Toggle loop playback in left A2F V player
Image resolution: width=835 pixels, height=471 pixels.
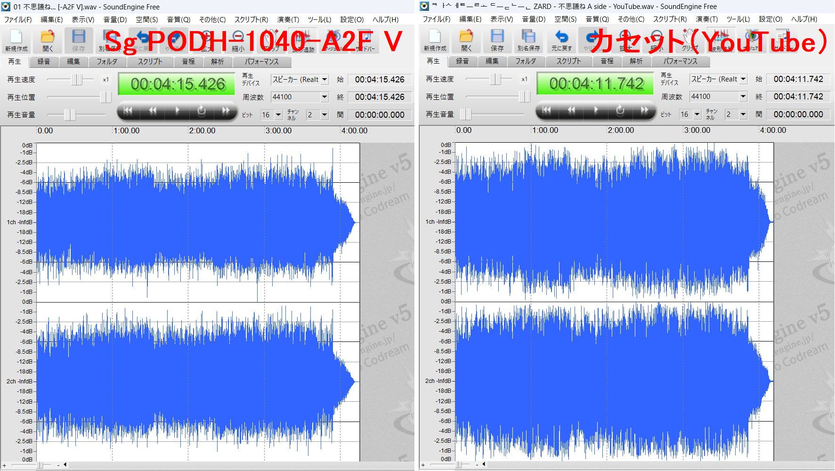click(x=202, y=111)
